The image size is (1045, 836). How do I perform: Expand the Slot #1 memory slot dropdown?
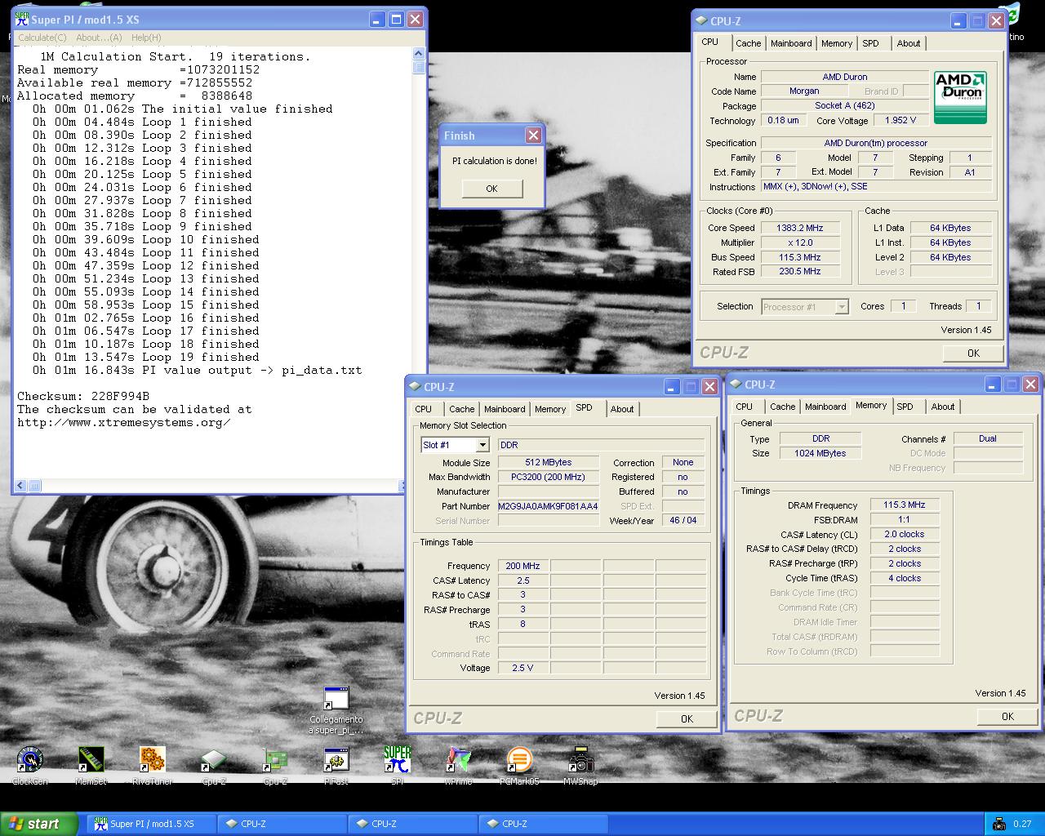click(x=482, y=445)
